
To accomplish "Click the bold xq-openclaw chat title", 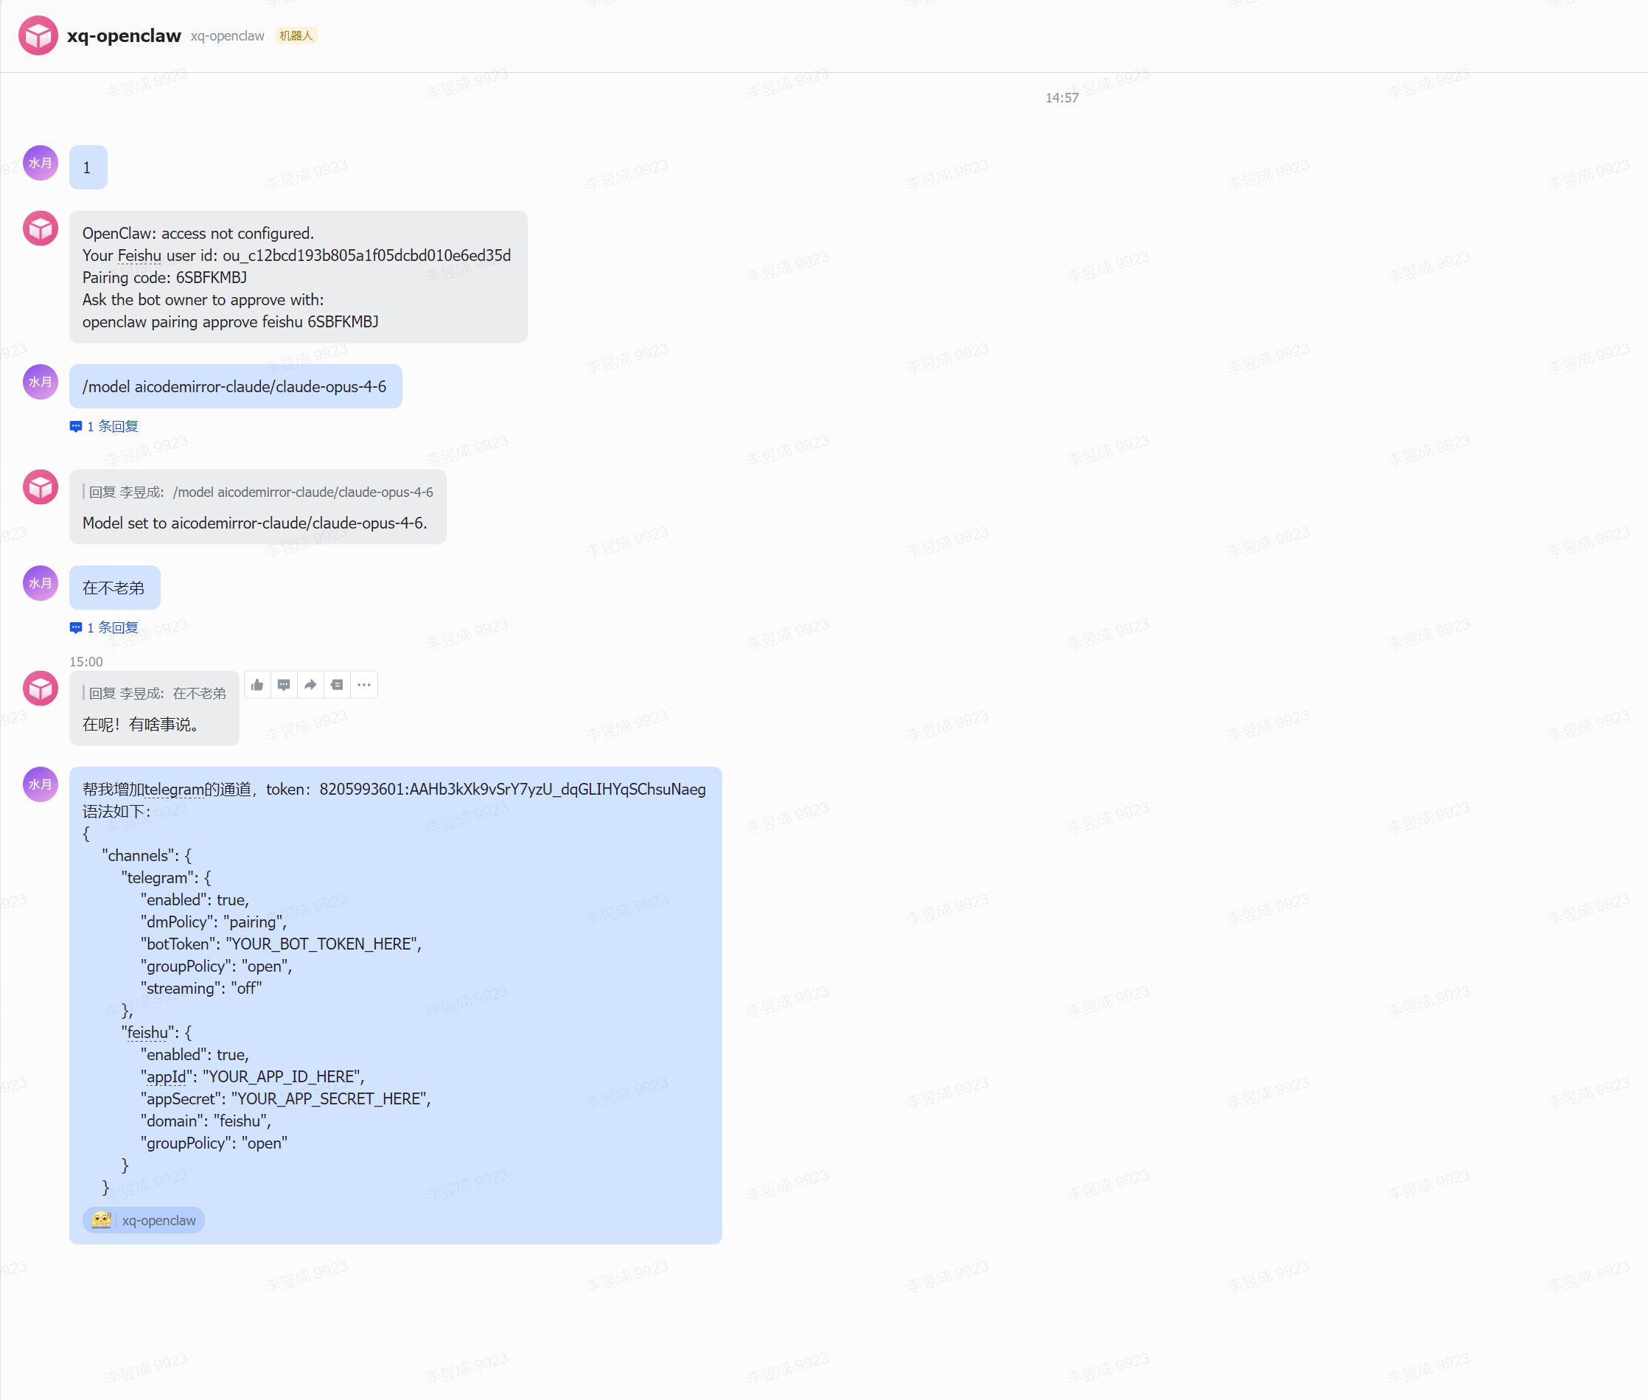I will point(124,35).
